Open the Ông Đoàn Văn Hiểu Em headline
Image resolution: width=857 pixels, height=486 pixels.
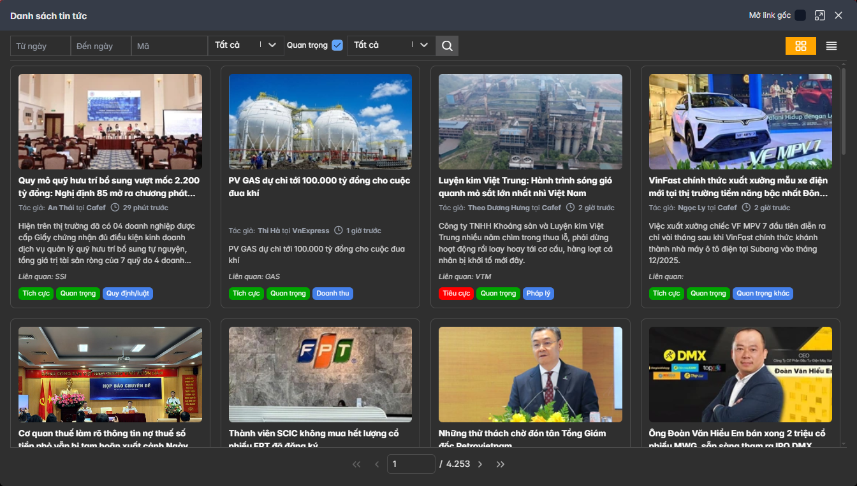point(737,438)
